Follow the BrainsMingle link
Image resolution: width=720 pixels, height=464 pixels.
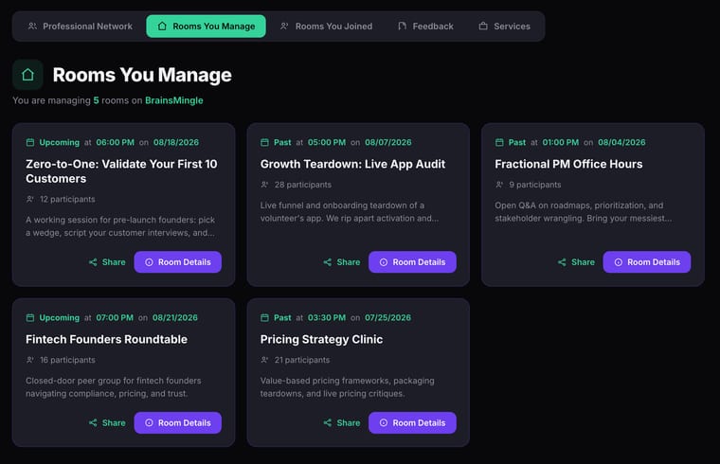coord(174,100)
